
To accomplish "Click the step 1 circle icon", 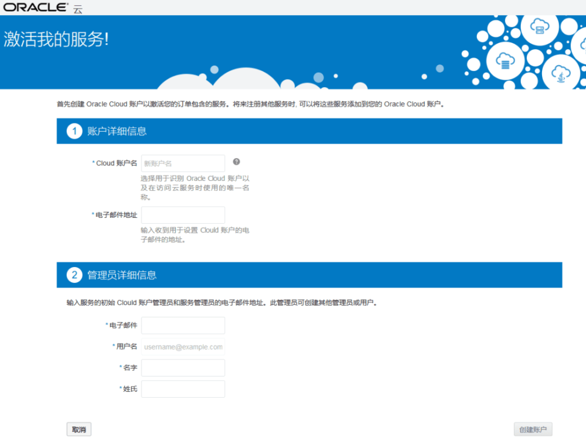I will 74,131.
